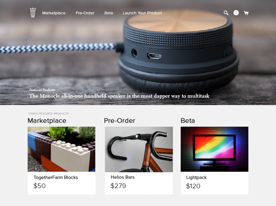The width and height of the screenshot is (276, 206).
Task: Select the Helios Bars bike image
Action: (x=139, y=149)
